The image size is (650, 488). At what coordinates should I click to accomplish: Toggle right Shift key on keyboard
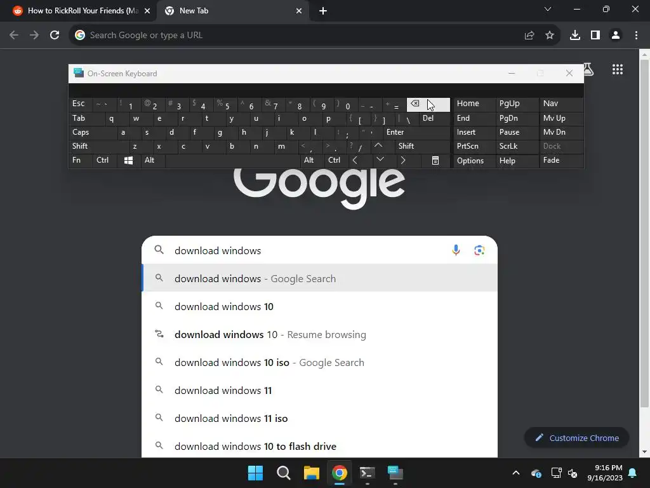pyautogui.click(x=422, y=146)
